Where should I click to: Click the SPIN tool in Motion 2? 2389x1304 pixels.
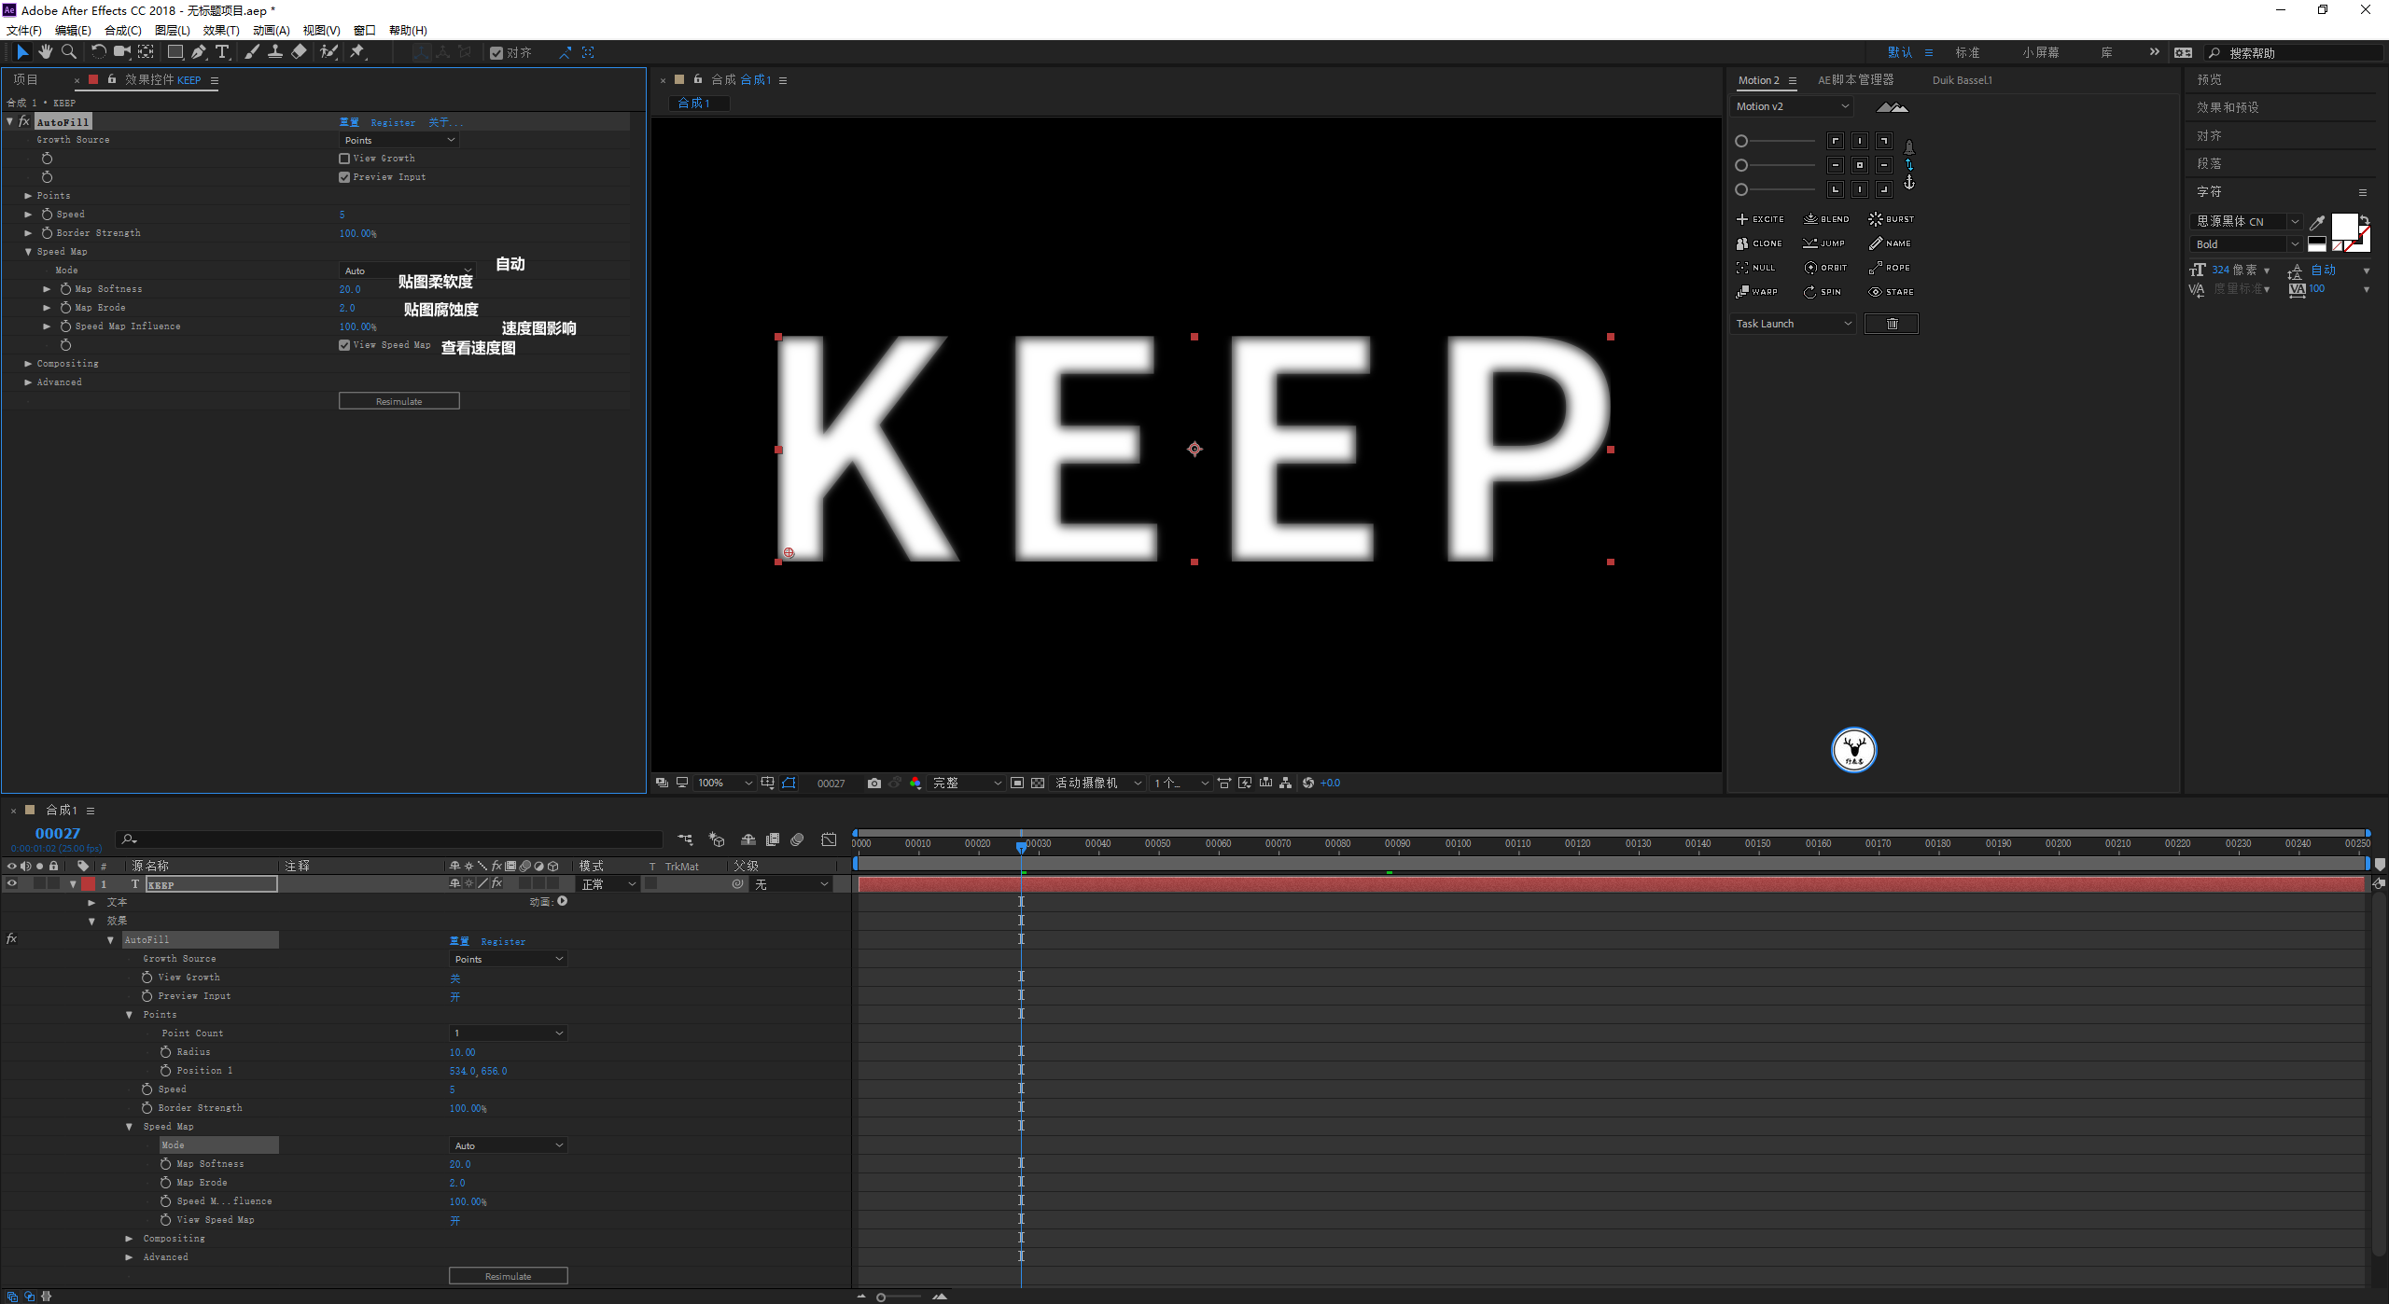1823,292
